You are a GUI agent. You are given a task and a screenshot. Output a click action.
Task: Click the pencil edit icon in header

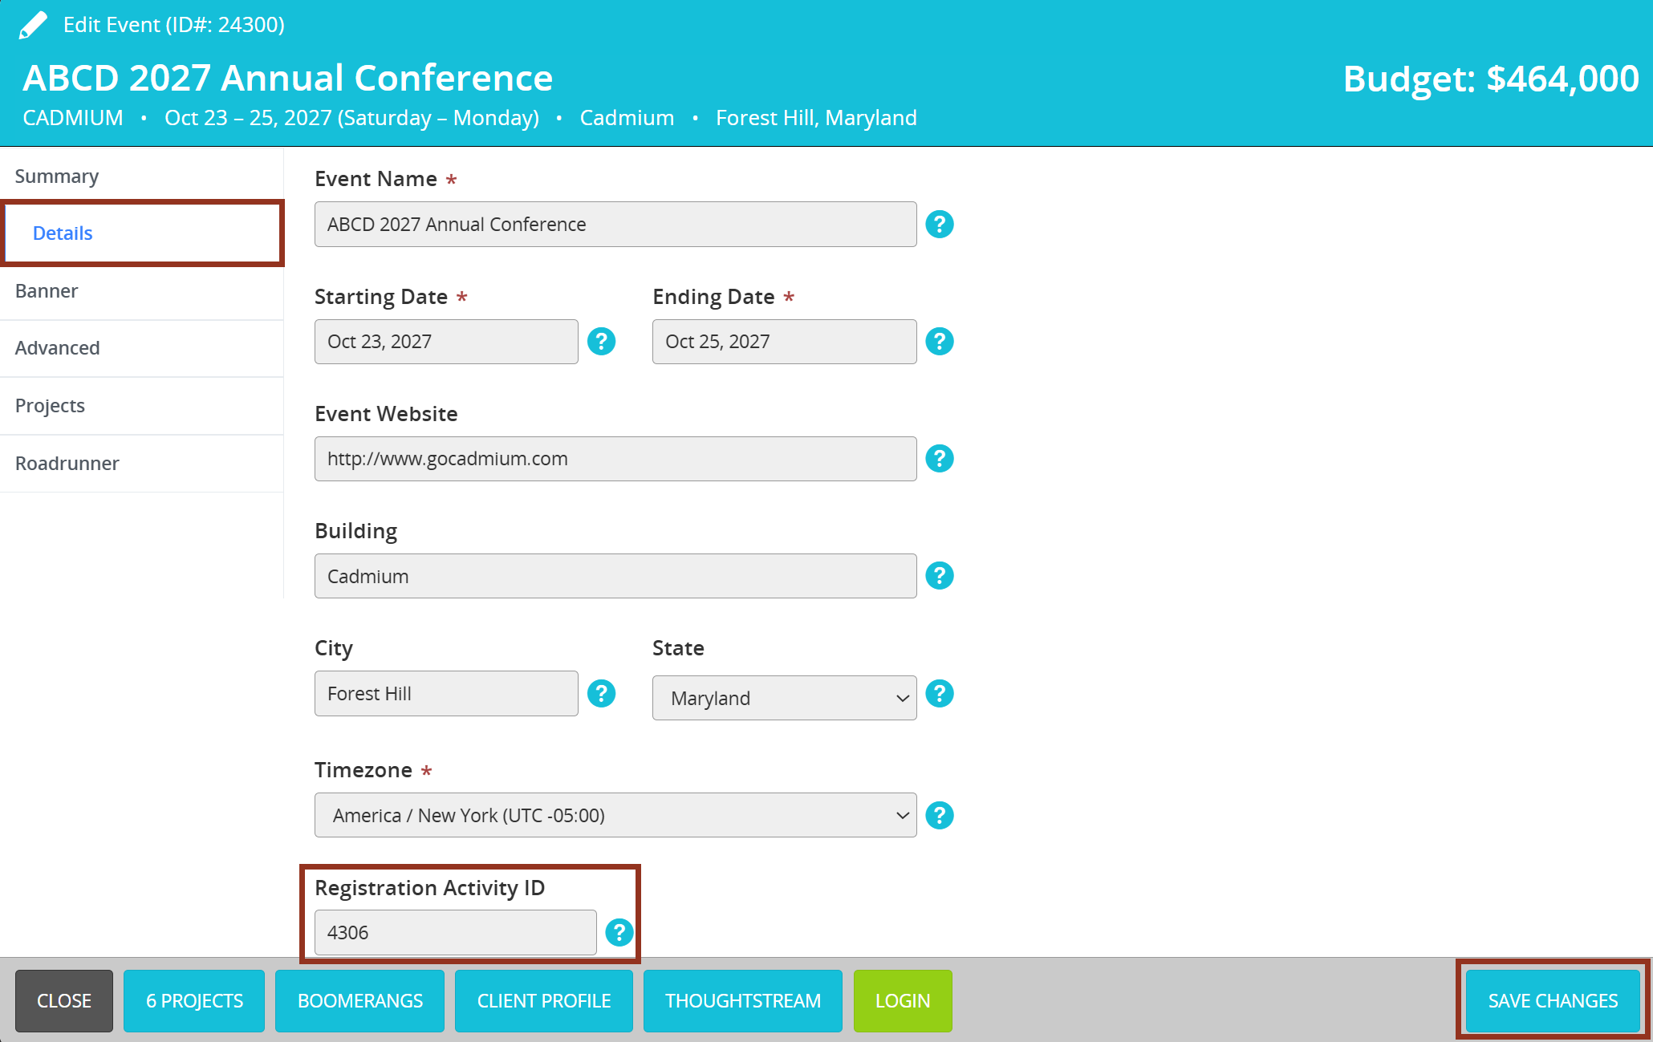coord(33,25)
